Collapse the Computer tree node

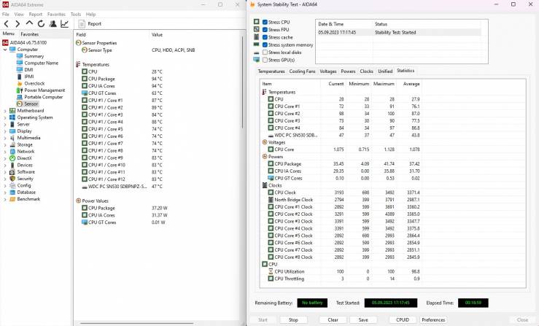pos(5,50)
